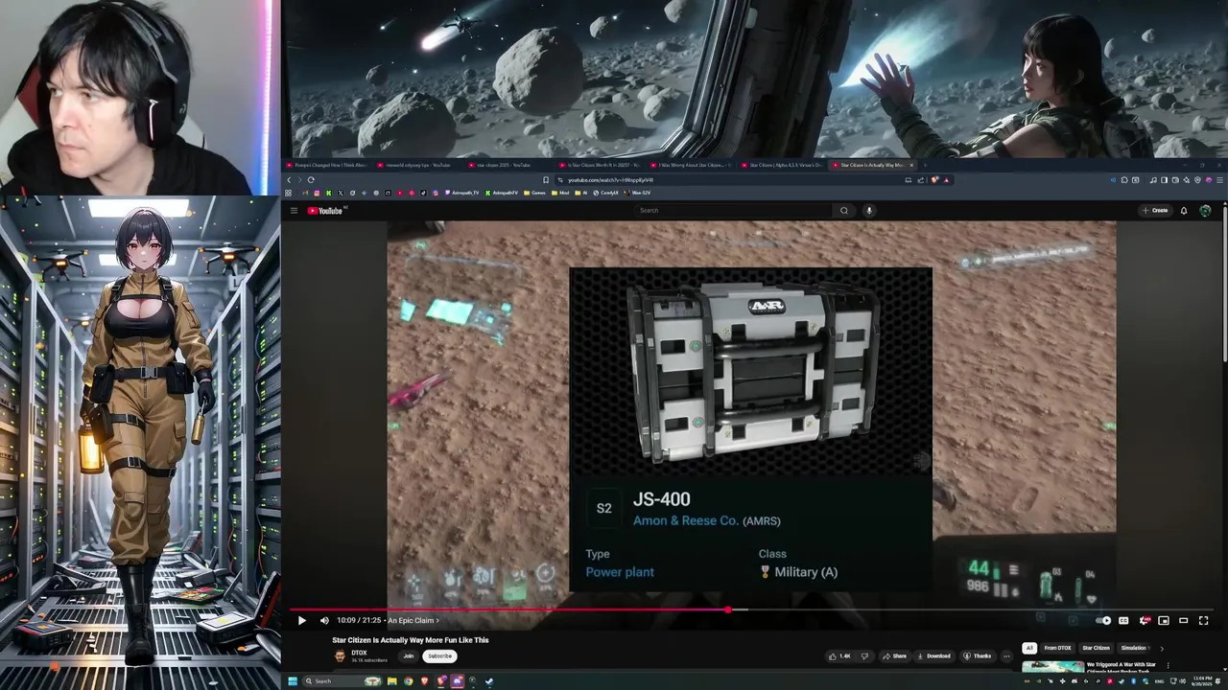Play the YouTube video
Viewport: 1228px width, 690px height.
(301, 620)
